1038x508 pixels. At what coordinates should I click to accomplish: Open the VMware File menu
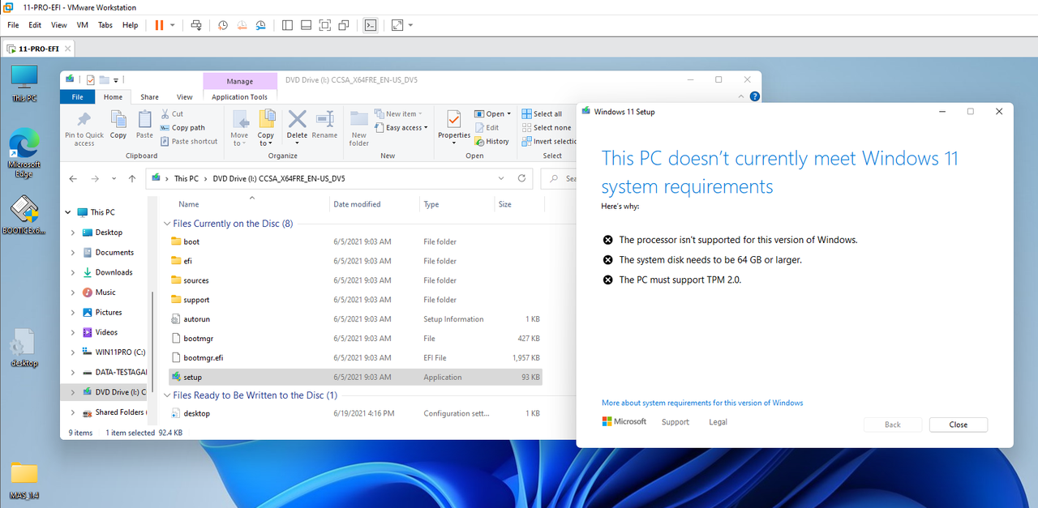click(x=13, y=25)
